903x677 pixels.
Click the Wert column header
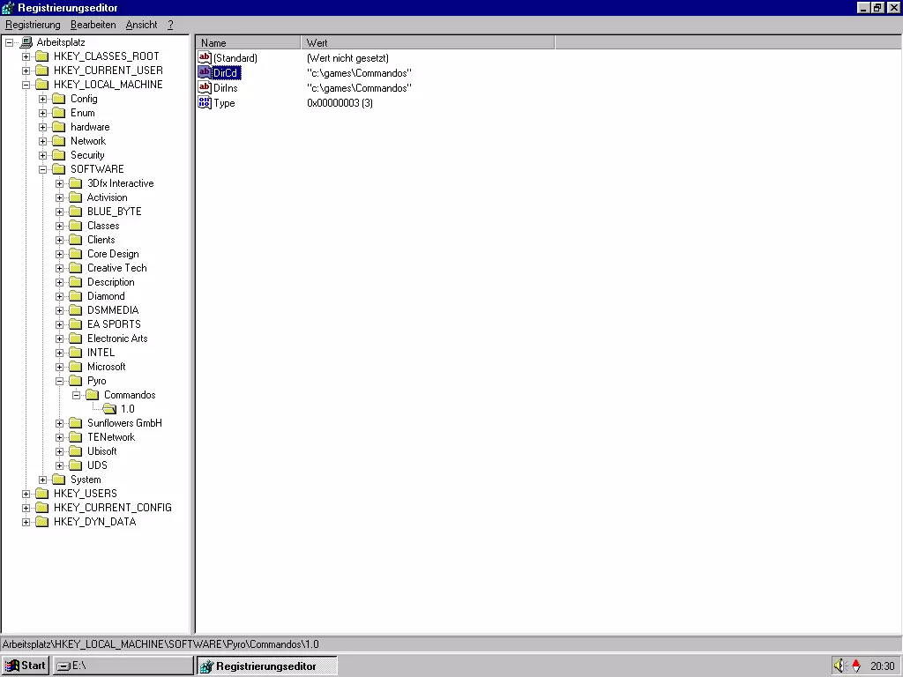(428, 42)
